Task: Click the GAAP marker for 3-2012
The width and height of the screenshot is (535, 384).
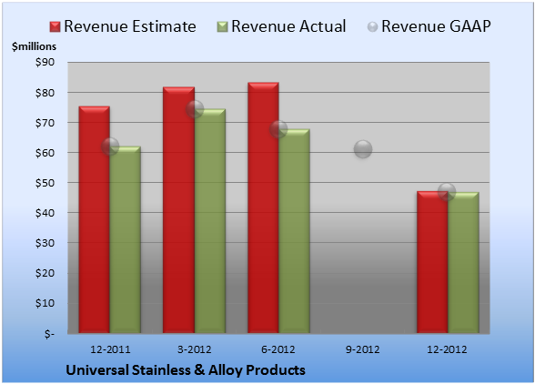Action: pyautogui.click(x=195, y=109)
